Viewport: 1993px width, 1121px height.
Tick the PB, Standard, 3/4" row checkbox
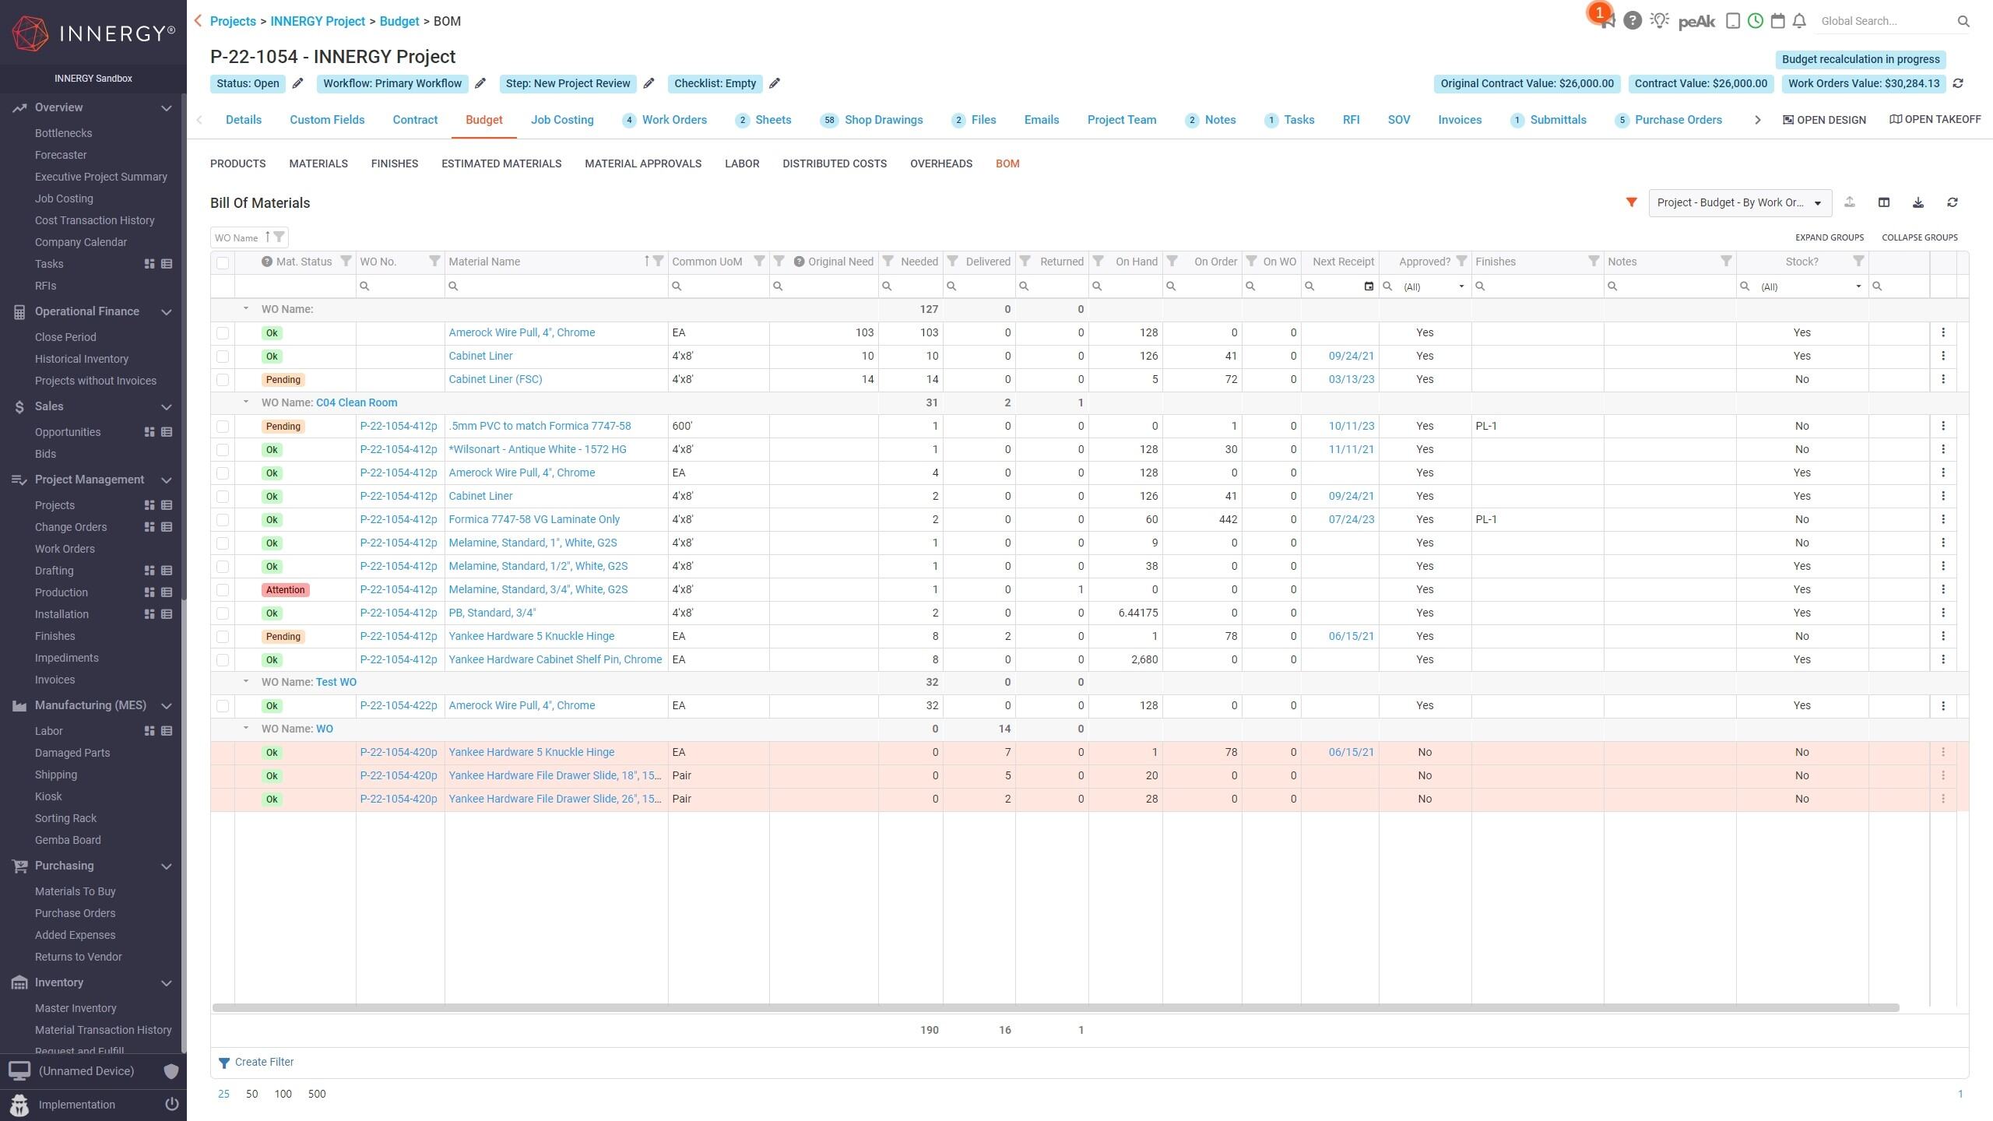(223, 613)
